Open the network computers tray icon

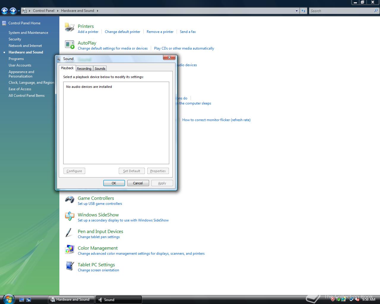pyautogui.click(x=352, y=299)
